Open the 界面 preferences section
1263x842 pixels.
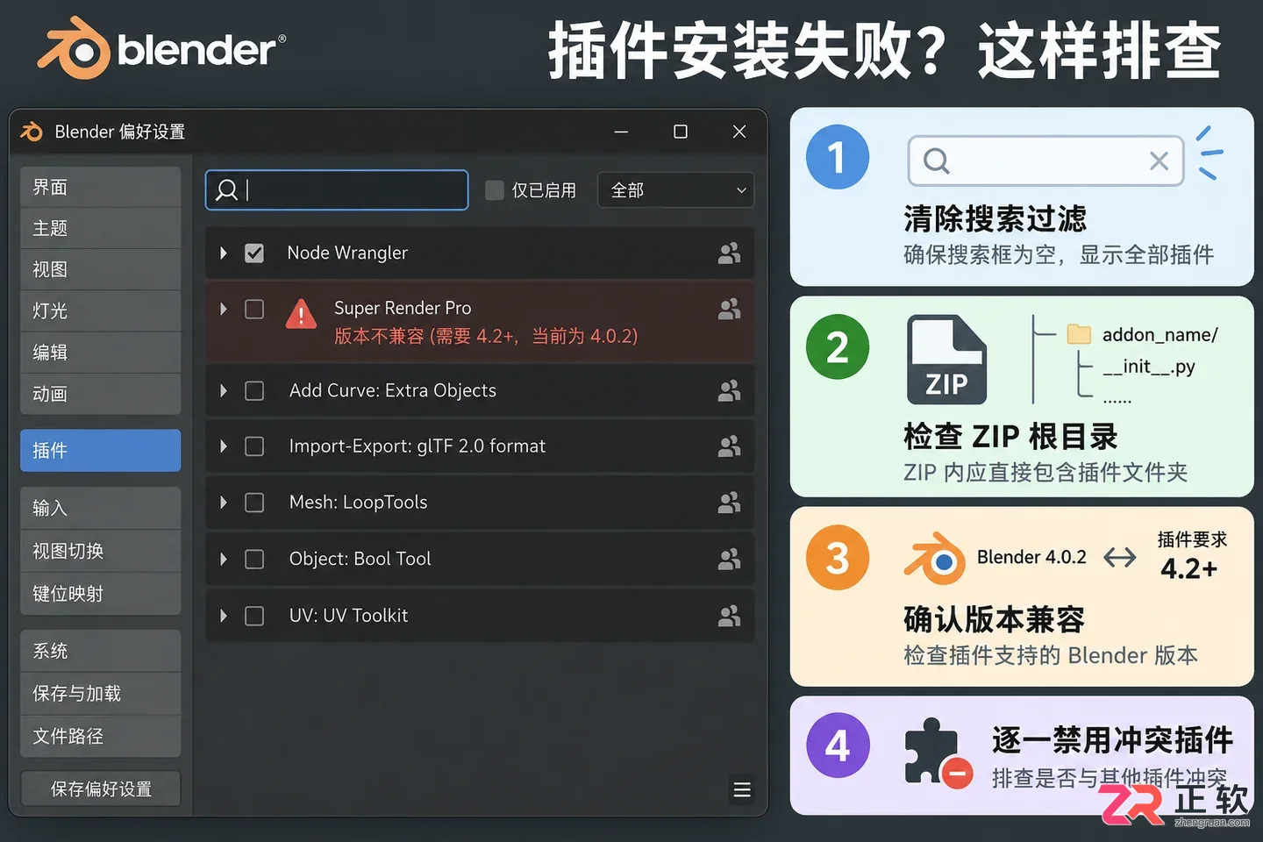[x=101, y=187]
